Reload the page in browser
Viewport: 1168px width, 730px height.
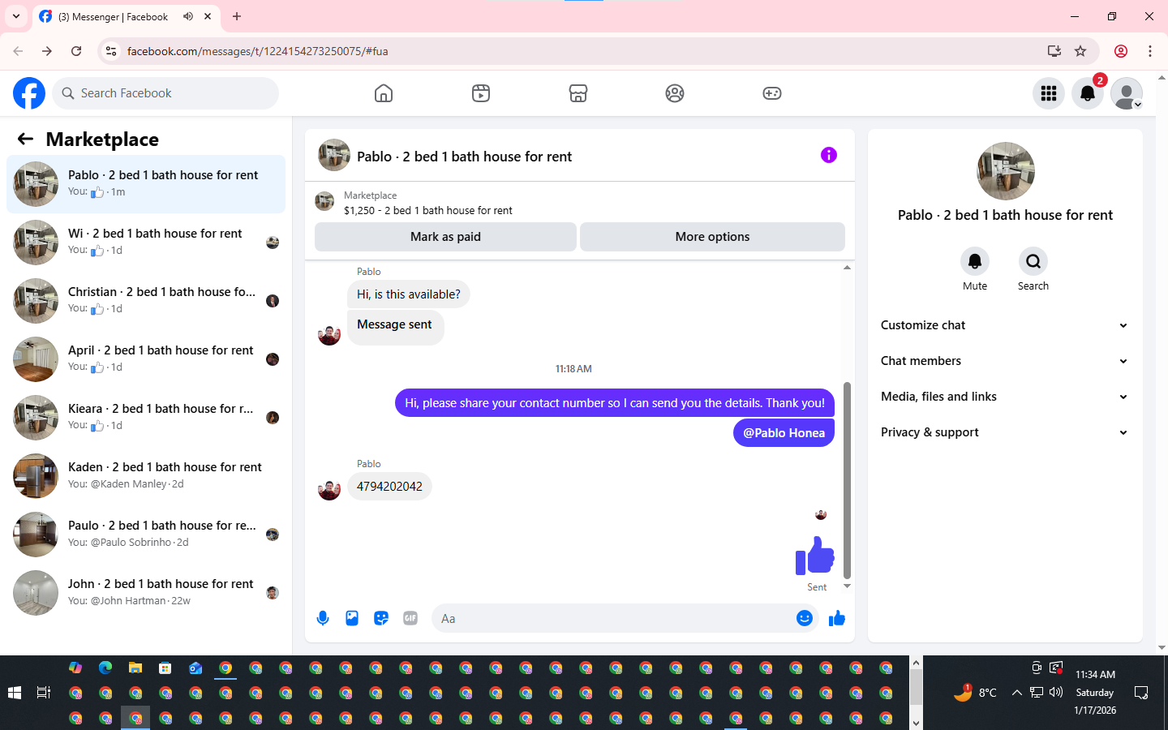point(76,51)
